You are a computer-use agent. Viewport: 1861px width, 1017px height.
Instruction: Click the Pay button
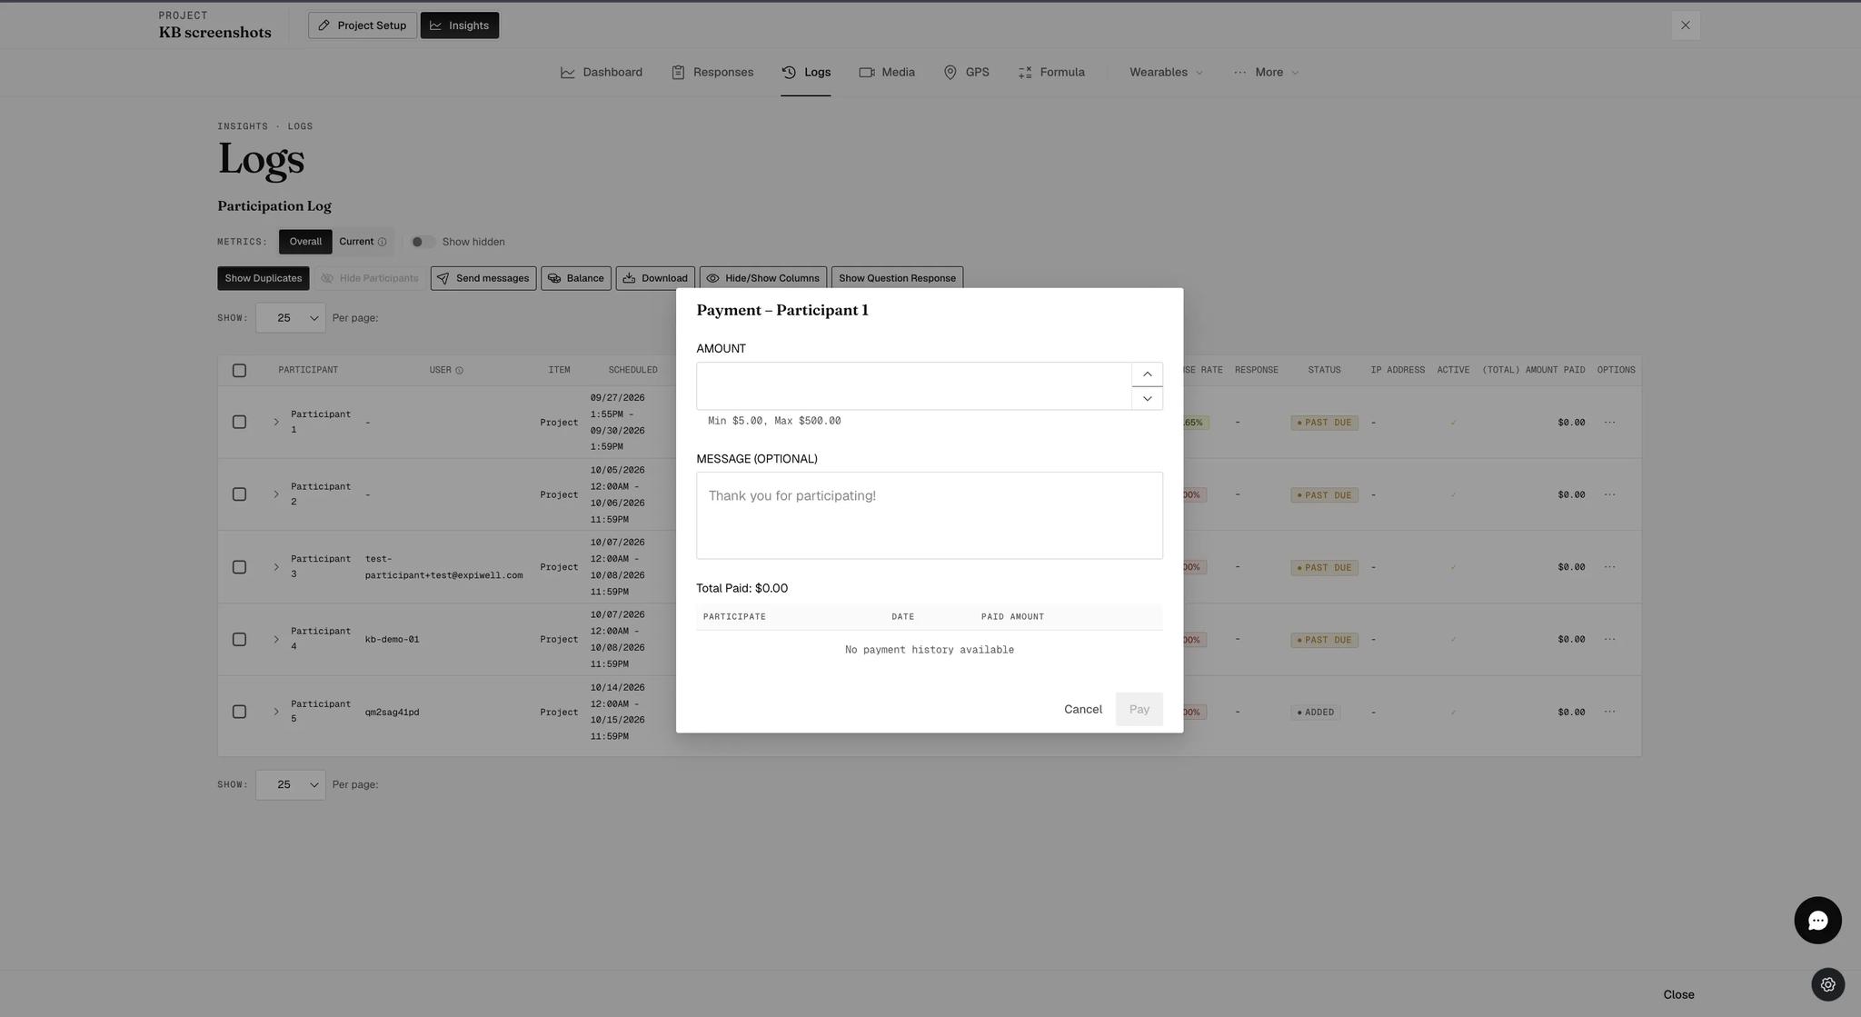1139,710
